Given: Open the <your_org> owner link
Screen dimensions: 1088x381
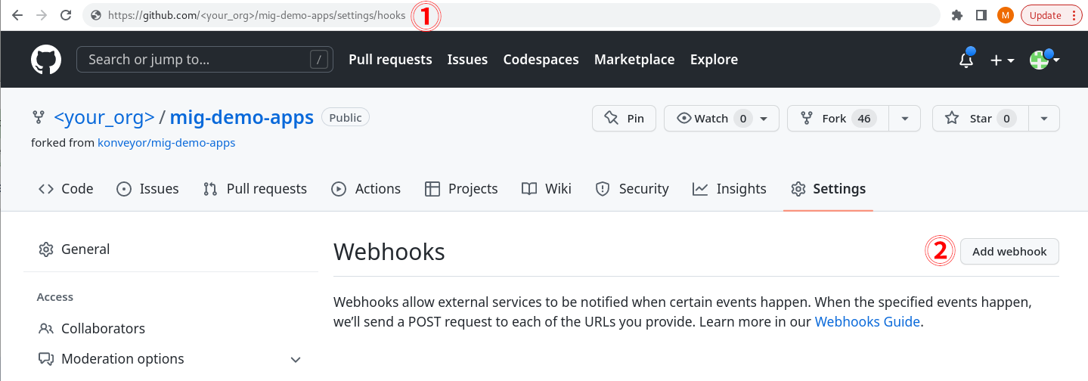Looking at the screenshot, I should coord(104,118).
